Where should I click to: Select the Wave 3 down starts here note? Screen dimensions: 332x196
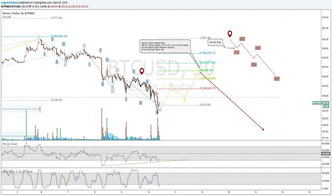(x=165, y=46)
